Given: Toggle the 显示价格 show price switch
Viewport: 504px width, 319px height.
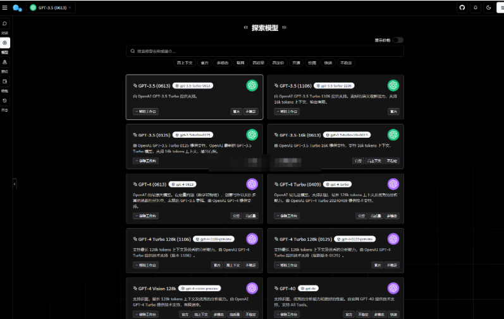Looking at the screenshot, I should click(x=398, y=40).
